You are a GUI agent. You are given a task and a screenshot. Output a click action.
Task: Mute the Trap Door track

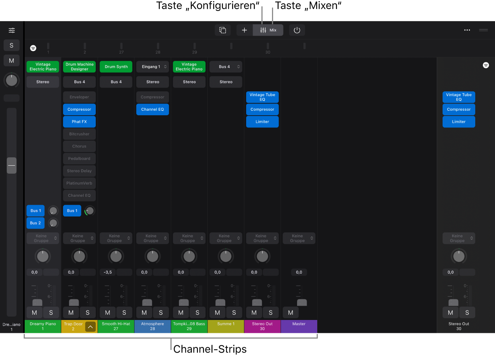71,312
